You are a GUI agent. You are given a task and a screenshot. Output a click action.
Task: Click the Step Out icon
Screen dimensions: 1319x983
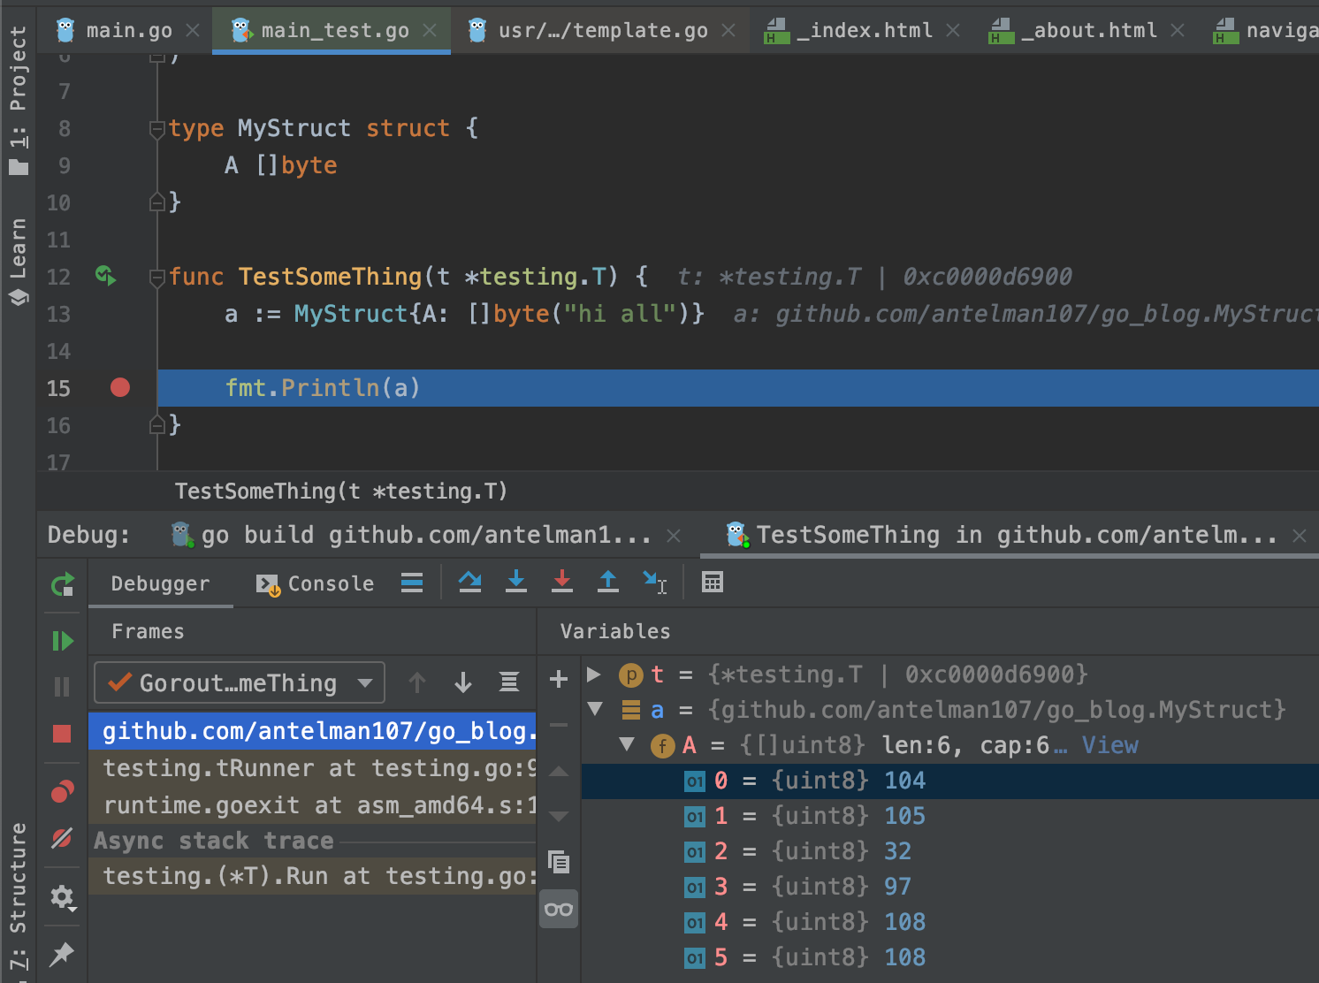click(x=608, y=582)
